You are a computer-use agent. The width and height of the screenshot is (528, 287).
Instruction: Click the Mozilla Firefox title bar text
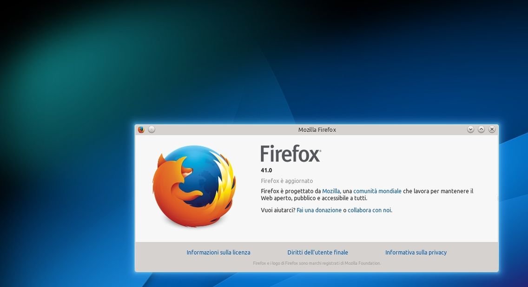[x=317, y=130]
